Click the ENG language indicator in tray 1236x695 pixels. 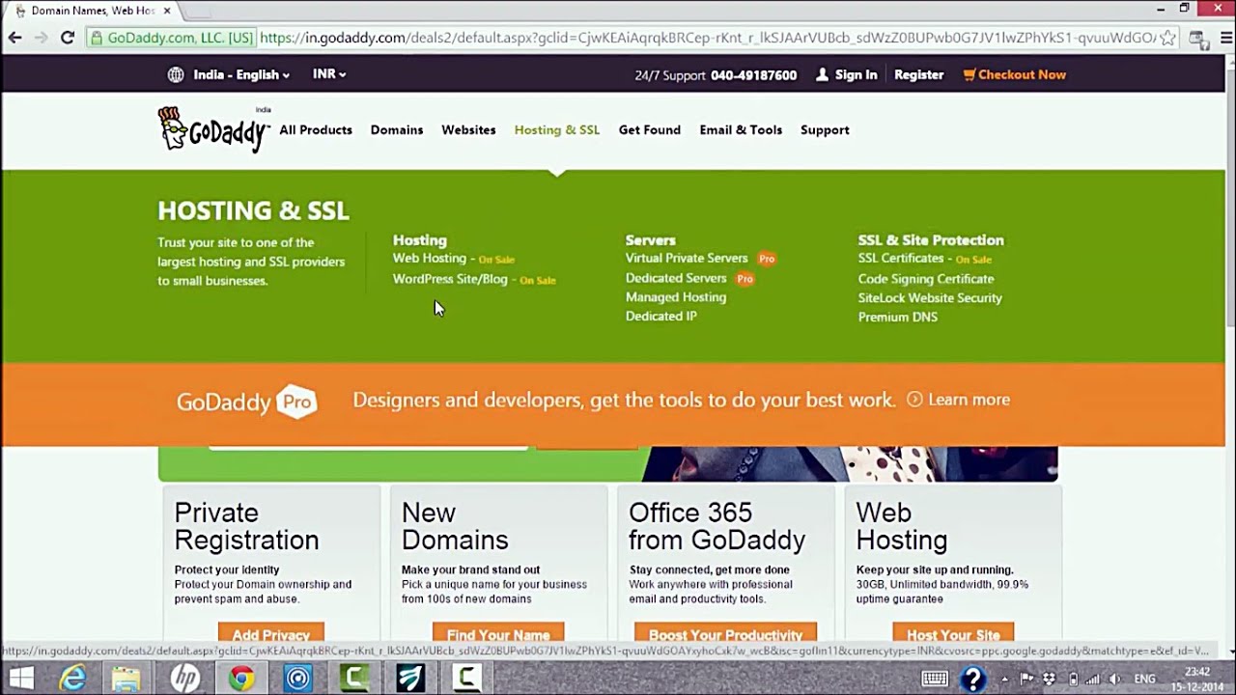pos(1144,679)
